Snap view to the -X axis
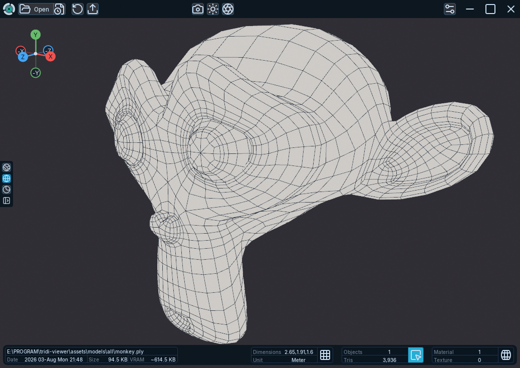The height and width of the screenshot is (368, 520). pyautogui.click(x=20, y=50)
